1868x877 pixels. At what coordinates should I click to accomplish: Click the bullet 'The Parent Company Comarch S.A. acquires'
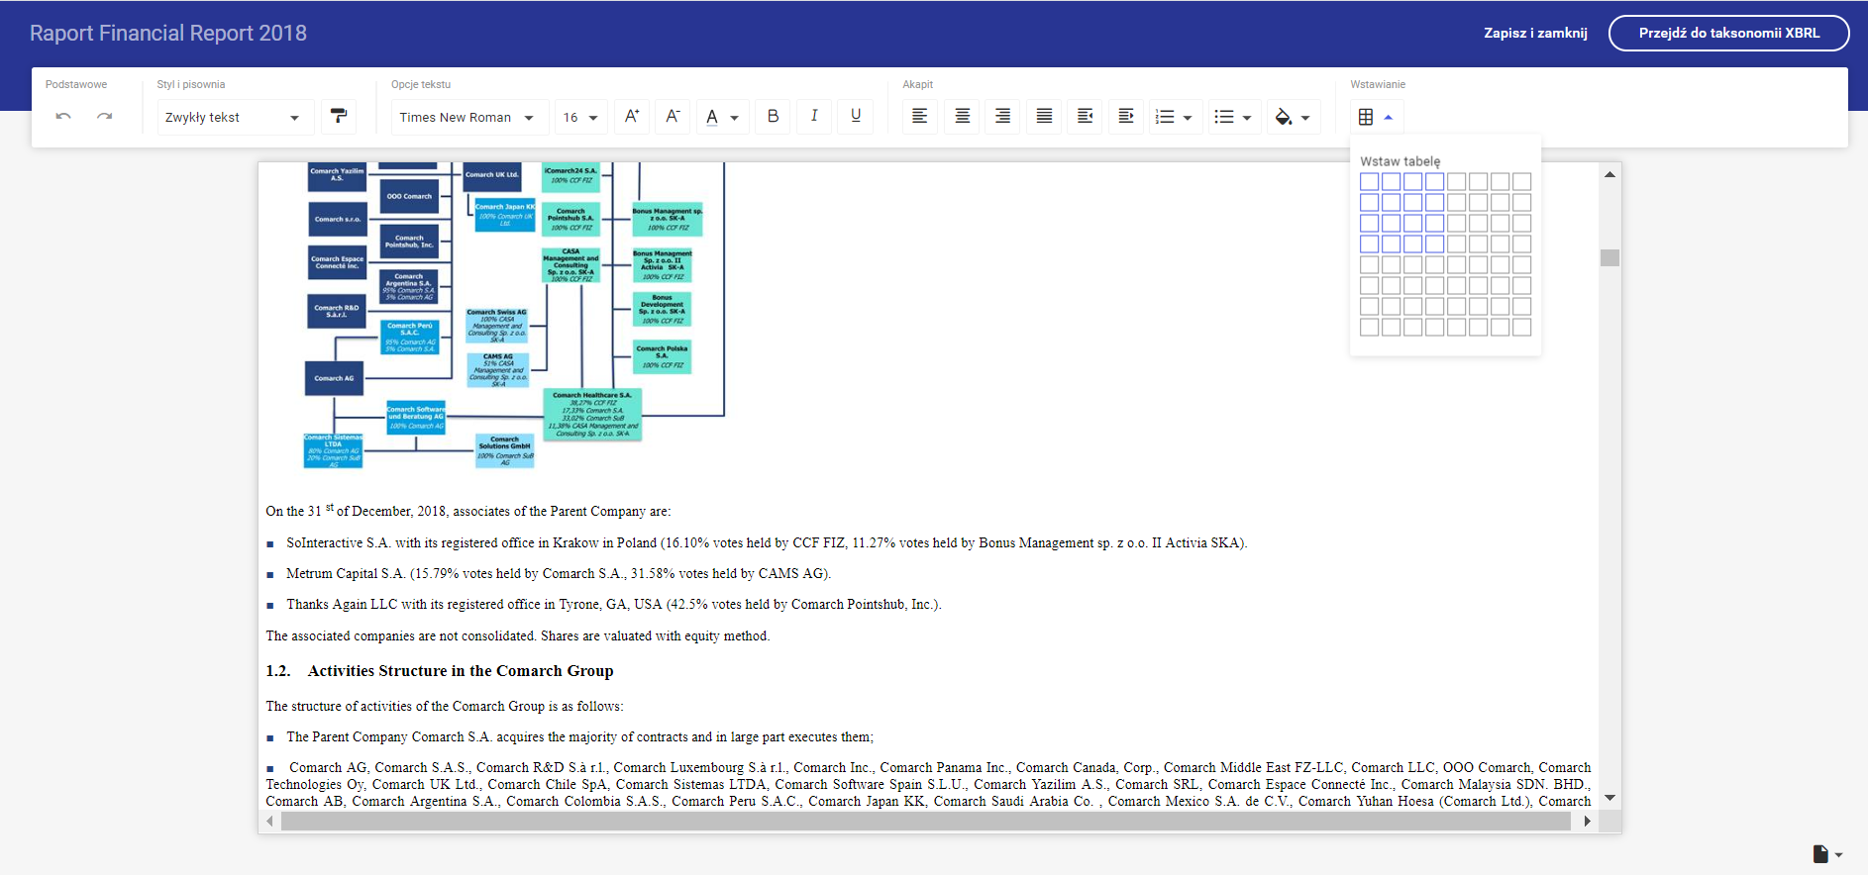[x=579, y=736]
